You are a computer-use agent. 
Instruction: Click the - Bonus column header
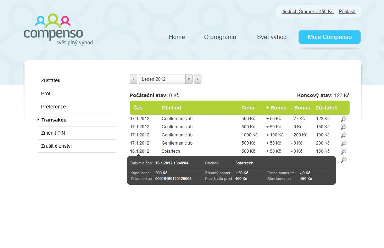[300, 108]
